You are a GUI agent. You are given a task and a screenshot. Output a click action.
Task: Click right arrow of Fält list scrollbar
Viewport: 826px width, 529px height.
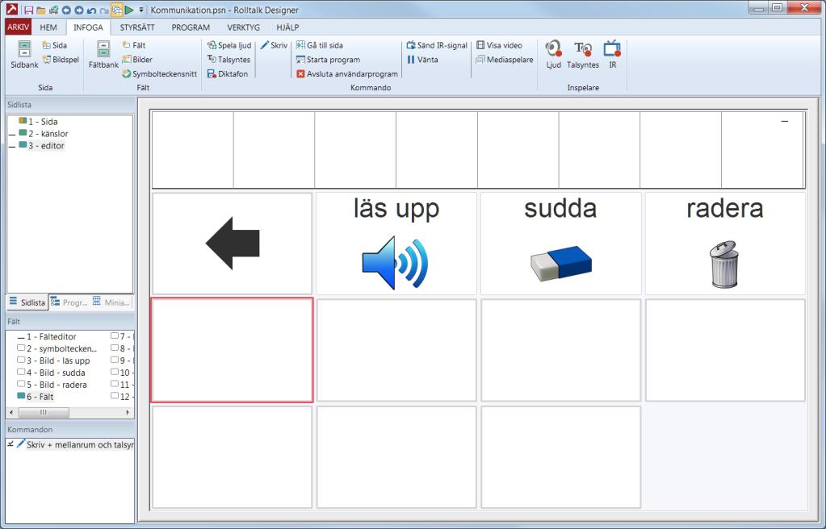pyautogui.click(x=128, y=413)
